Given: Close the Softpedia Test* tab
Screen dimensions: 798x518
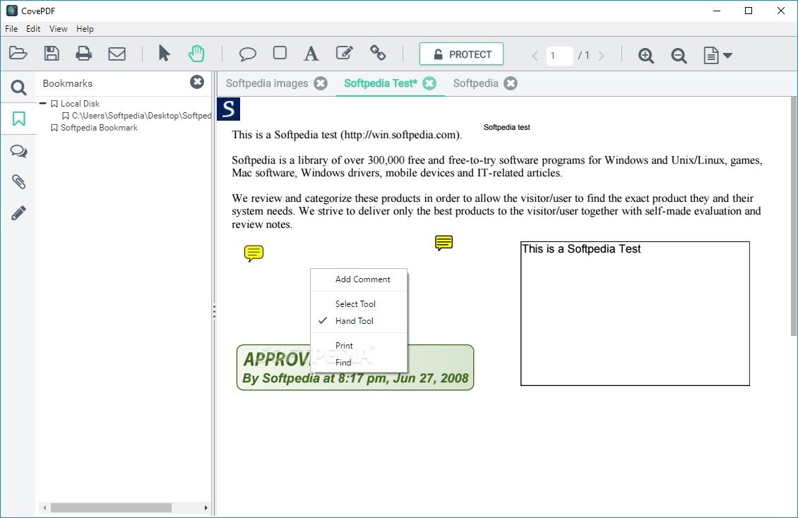Looking at the screenshot, I should [429, 83].
